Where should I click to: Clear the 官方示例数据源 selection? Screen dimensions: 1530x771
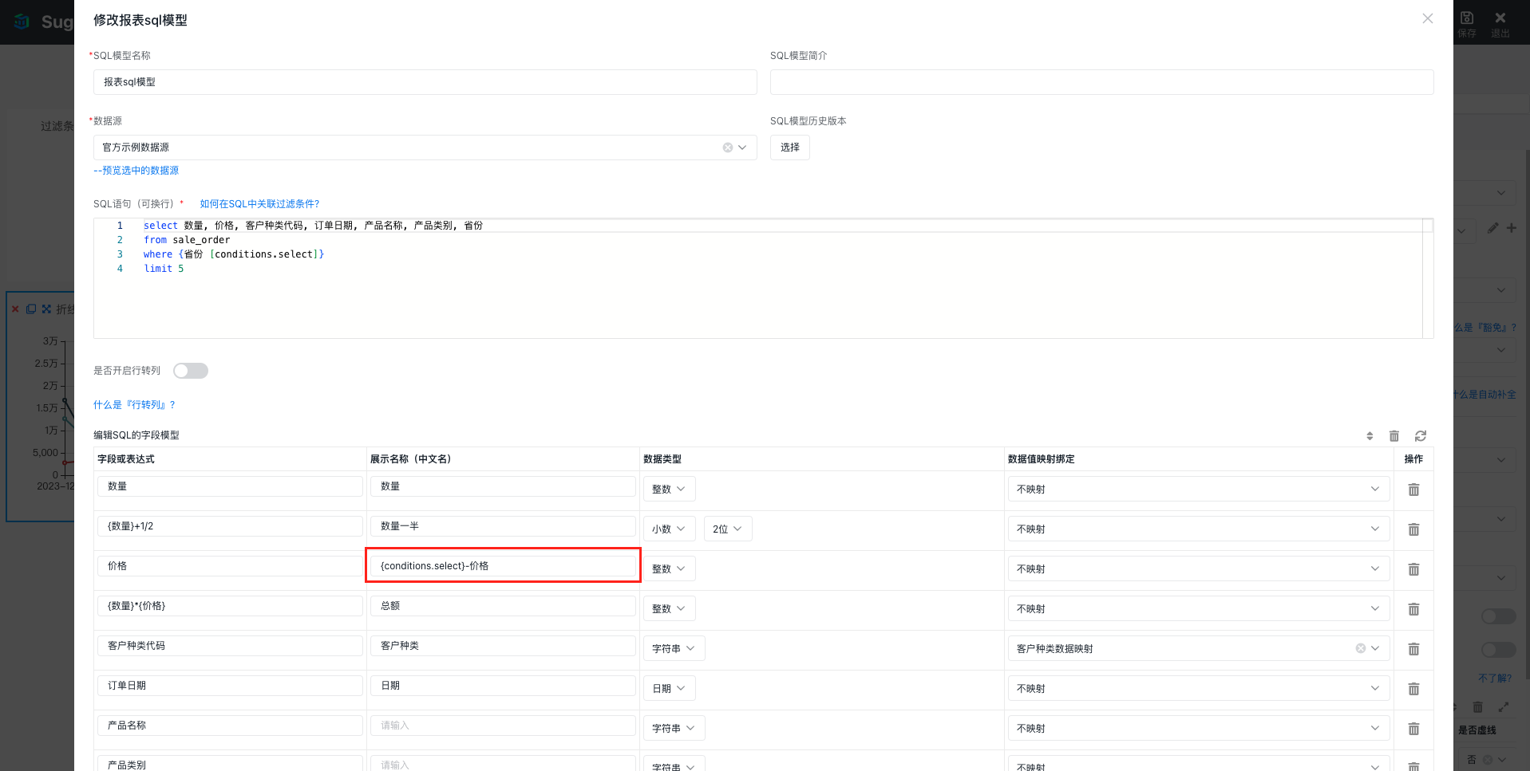[728, 148]
